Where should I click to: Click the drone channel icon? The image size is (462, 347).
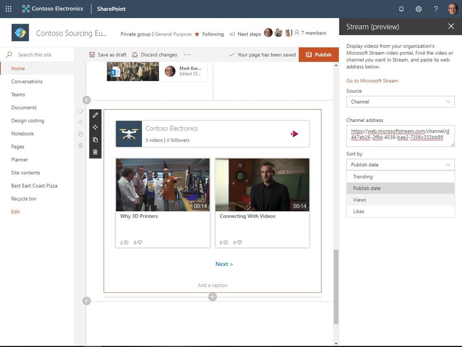(x=129, y=134)
